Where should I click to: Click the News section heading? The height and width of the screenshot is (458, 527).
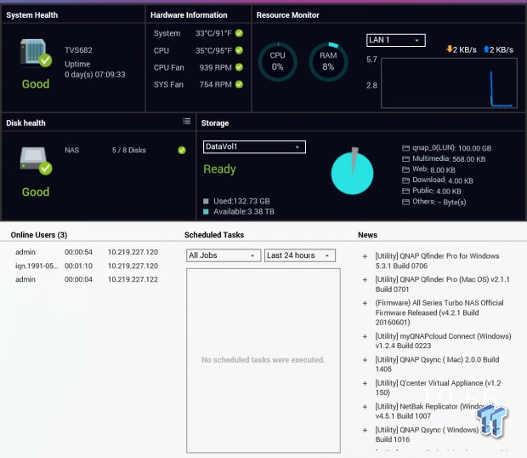pos(367,235)
